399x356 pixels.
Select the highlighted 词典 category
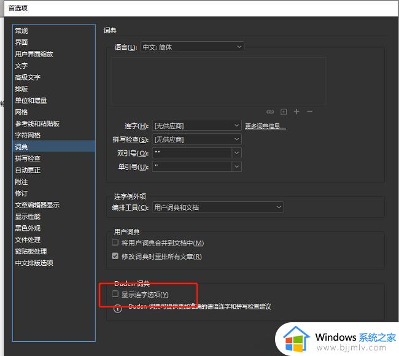53,147
